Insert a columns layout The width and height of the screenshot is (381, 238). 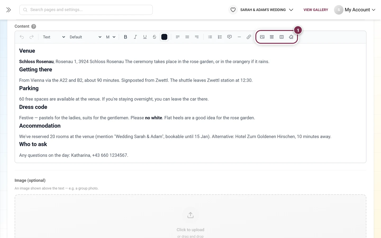pos(282,37)
